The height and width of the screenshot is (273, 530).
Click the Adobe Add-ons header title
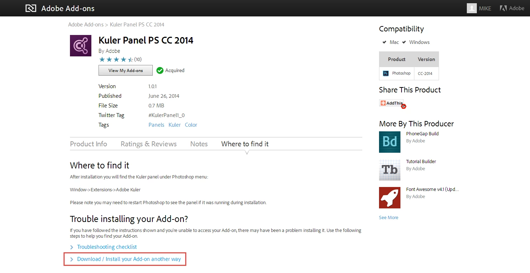pyautogui.click(x=68, y=8)
